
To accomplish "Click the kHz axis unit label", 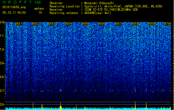I will click(2, 22).
